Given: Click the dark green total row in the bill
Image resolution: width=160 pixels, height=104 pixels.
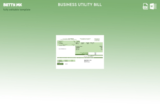Looking at the screenshot, I should [82, 55].
